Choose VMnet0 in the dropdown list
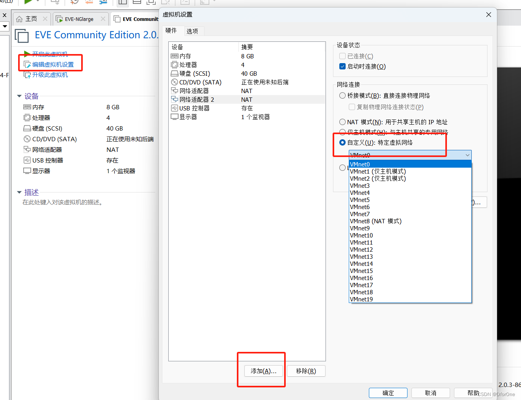Screen dimensions: 521x400 tap(410, 164)
